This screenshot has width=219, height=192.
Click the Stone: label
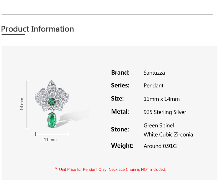[x=120, y=129]
